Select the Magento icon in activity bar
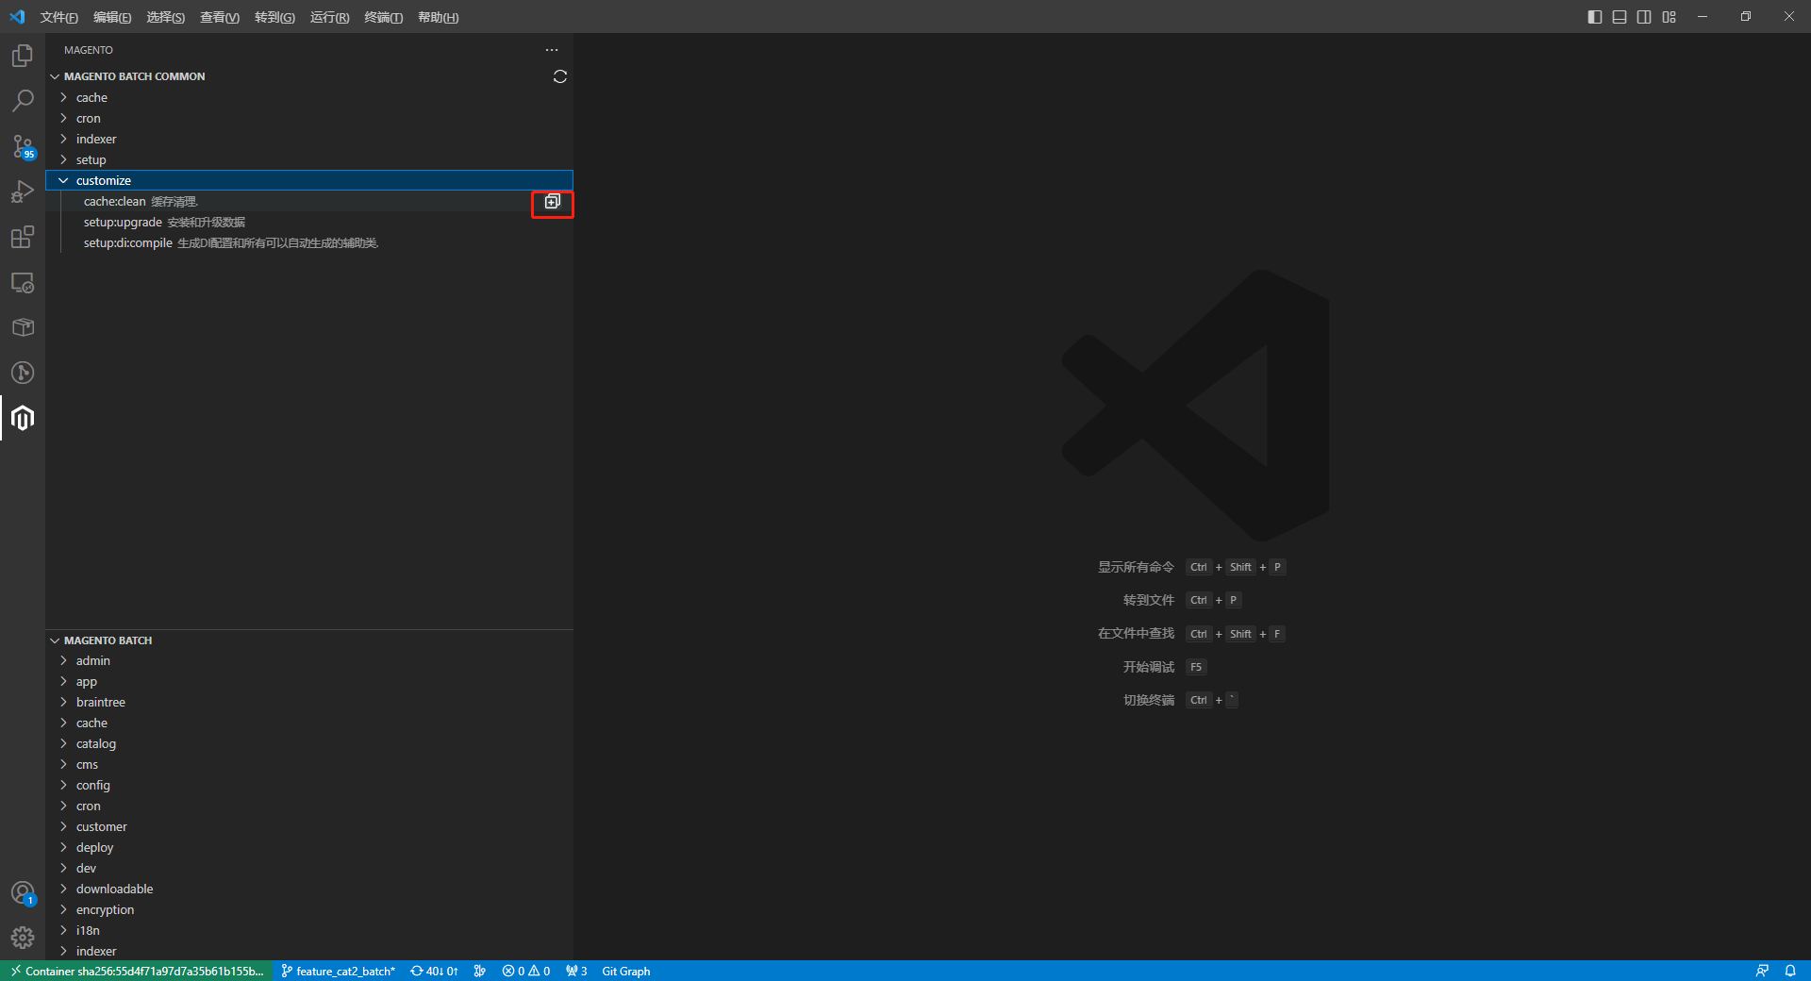The image size is (1811, 981). coord(23,418)
